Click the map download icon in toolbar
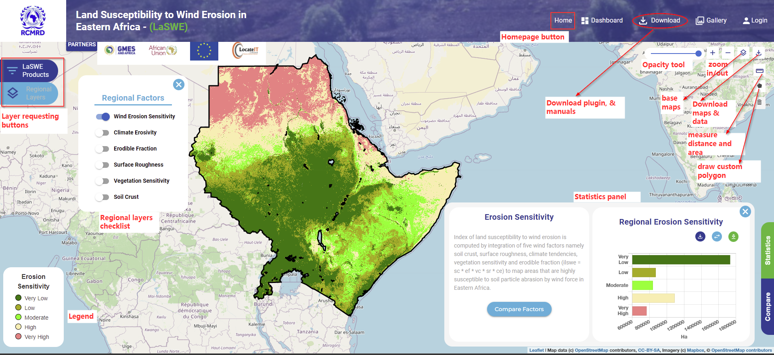Viewport: 774px width, 355px height. (759, 53)
